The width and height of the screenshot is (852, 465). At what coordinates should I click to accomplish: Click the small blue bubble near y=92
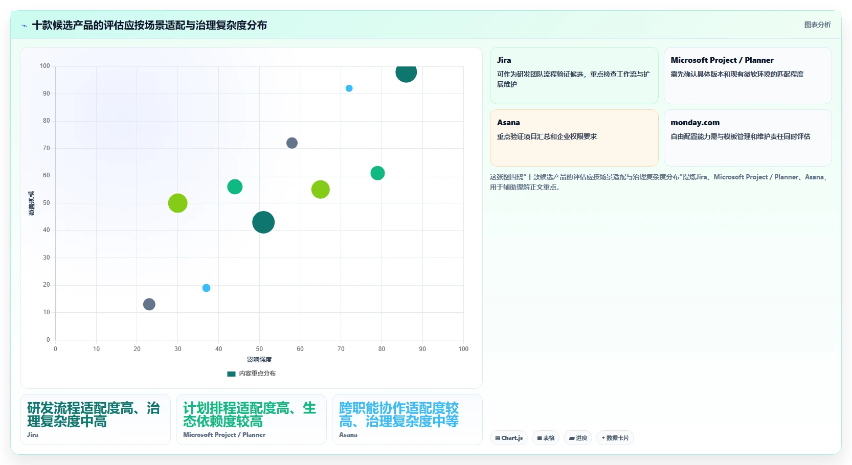coord(349,88)
